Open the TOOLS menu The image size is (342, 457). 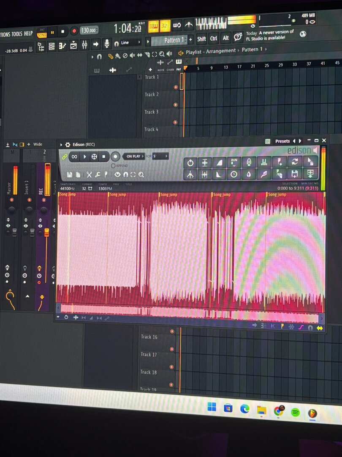pyautogui.click(x=17, y=34)
